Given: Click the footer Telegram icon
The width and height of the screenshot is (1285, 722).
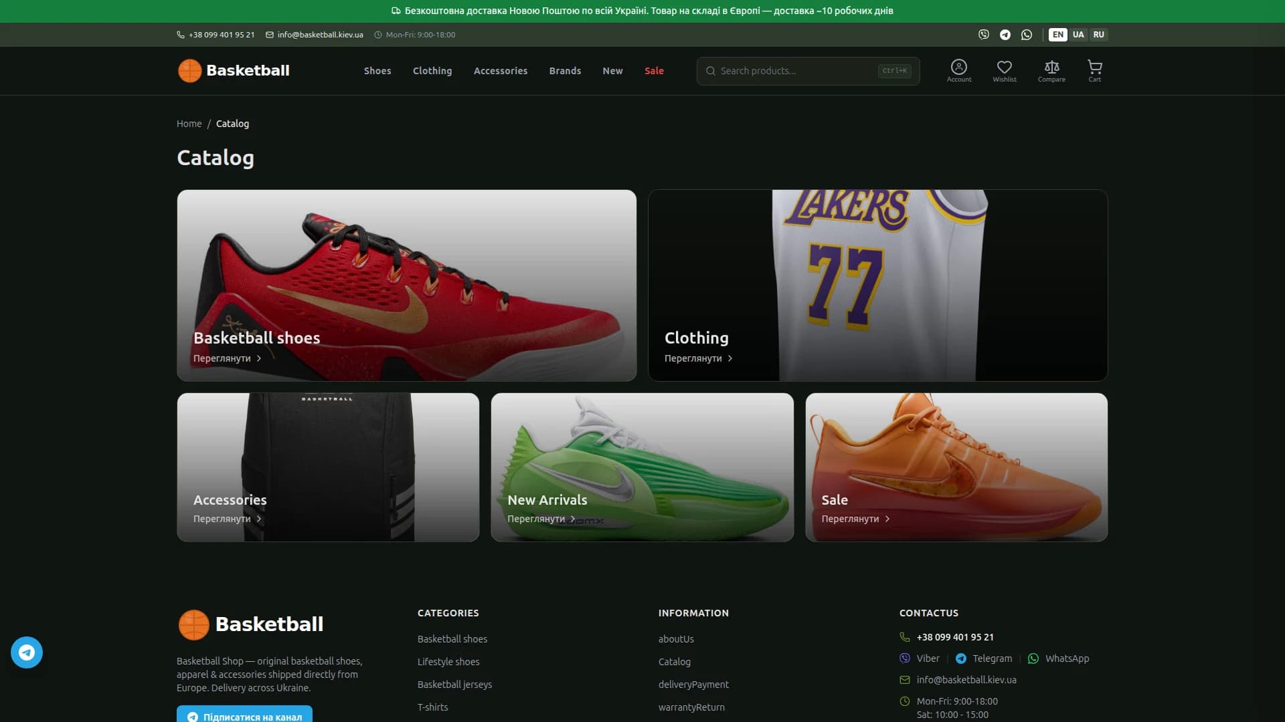Looking at the screenshot, I should click(961, 658).
